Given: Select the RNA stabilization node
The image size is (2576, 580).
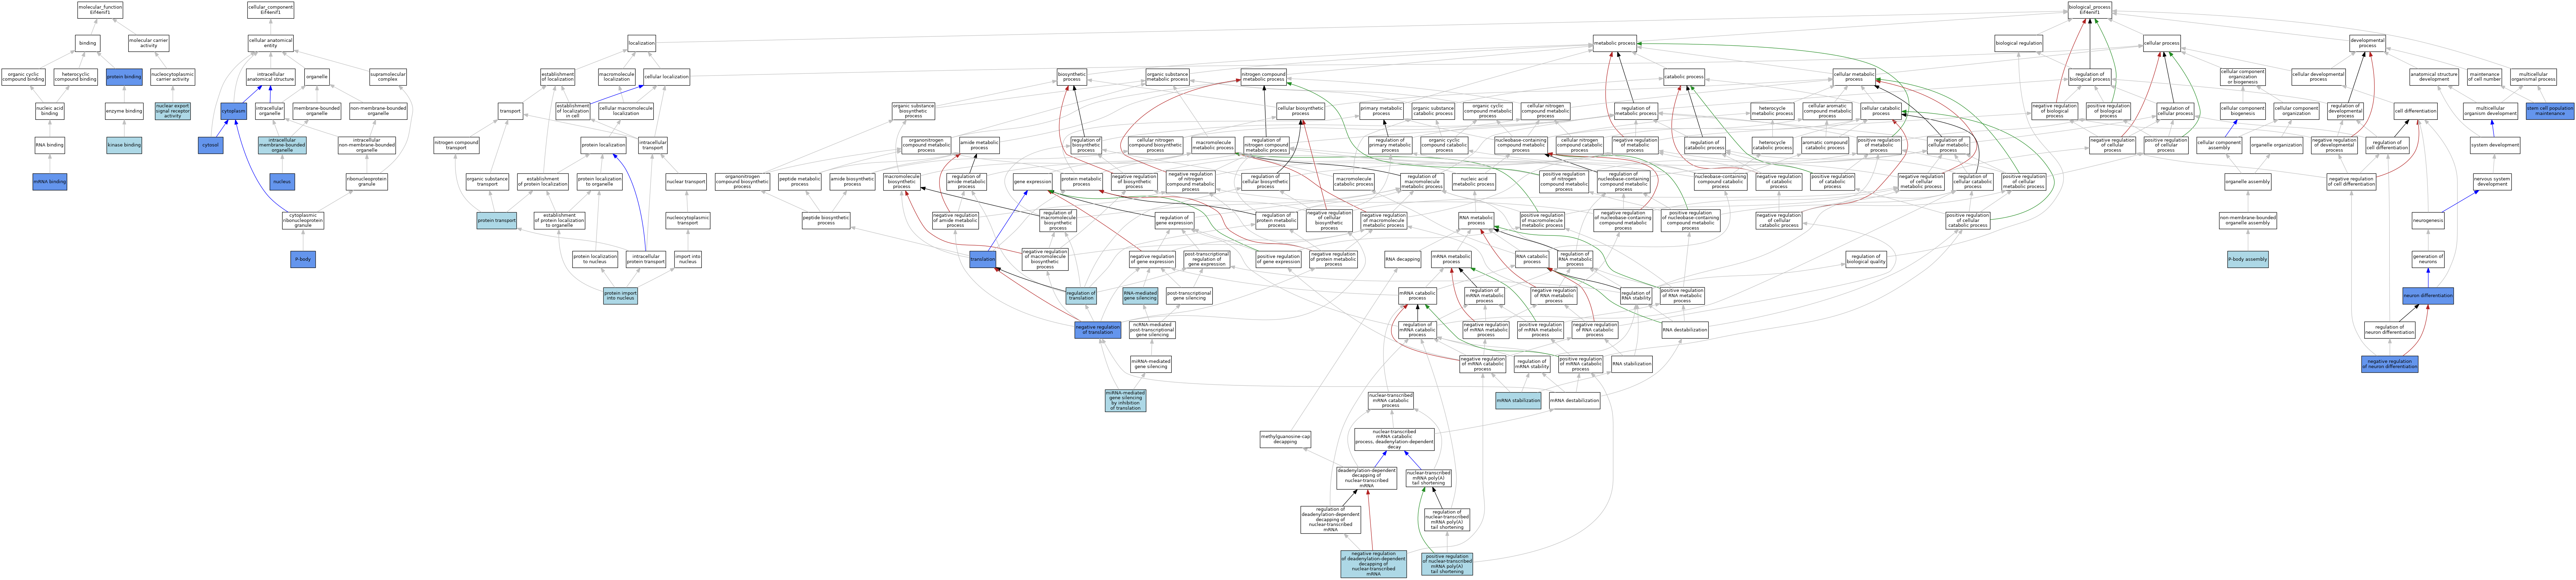Looking at the screenshot, I should point(1632,364).
